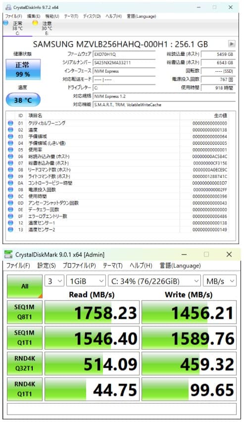Open ディスク(D) menu in CrystalDiskInfo

pyautogui.click(x=92, y=16)
